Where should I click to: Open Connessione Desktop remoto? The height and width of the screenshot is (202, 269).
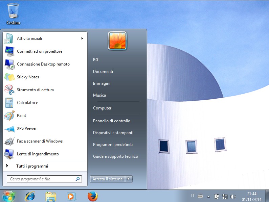(45, 64)
